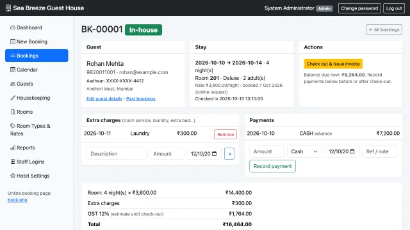Image resolution: width=410 pixels, height=230 pixels.
Task: Open Room Types & Rates
Action: pyautogui.click(x=37, y=130)
